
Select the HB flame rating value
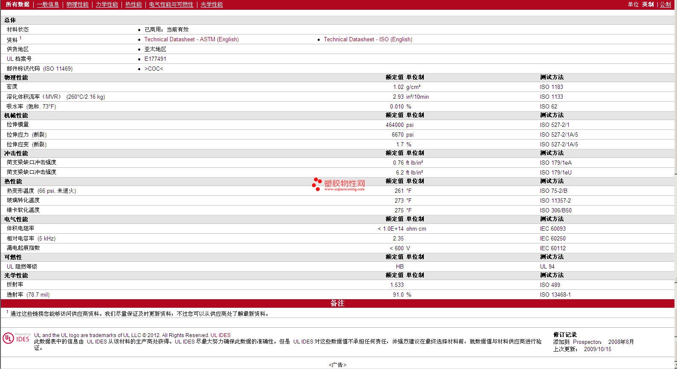[399, 266]
